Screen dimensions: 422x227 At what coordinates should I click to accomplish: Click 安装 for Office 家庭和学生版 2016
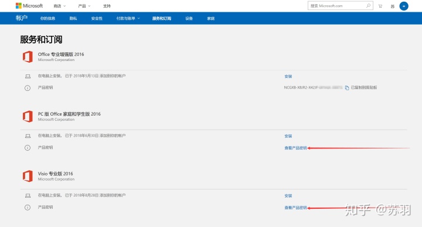tap(288, 136)
